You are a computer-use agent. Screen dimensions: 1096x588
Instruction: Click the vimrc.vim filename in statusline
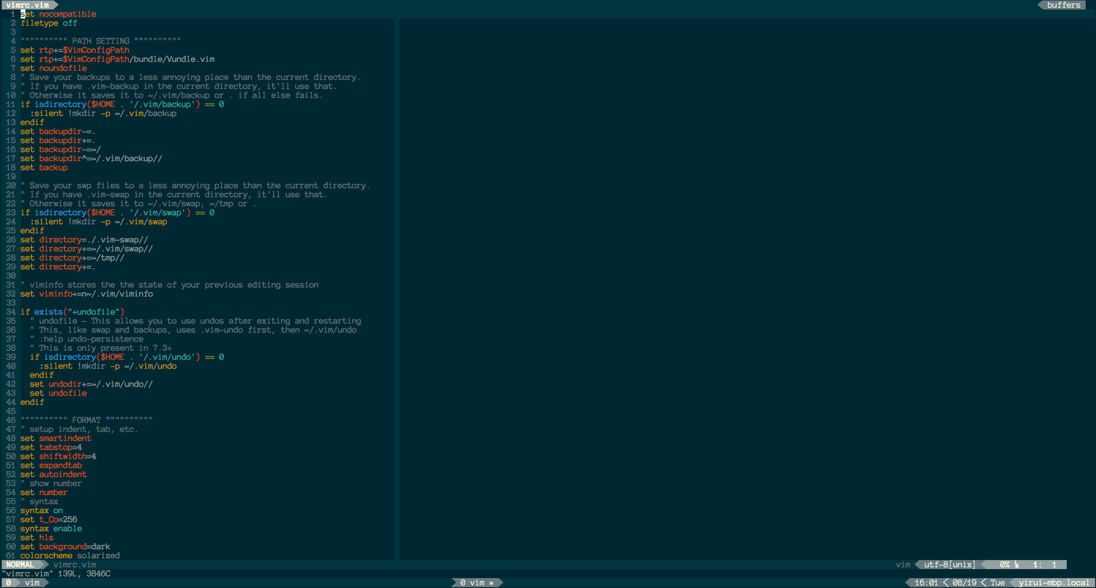click(x=74, y=564)
